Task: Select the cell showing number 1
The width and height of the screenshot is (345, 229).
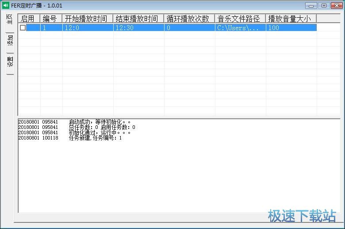Action: [51, 27]
